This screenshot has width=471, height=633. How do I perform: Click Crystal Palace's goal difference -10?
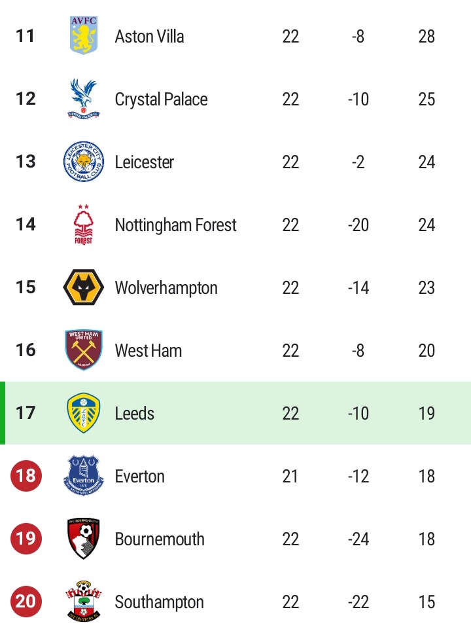point(358,99)
